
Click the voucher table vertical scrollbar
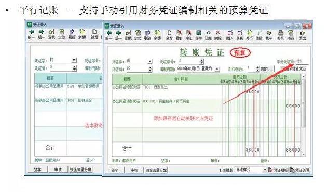tap(304, 116)
